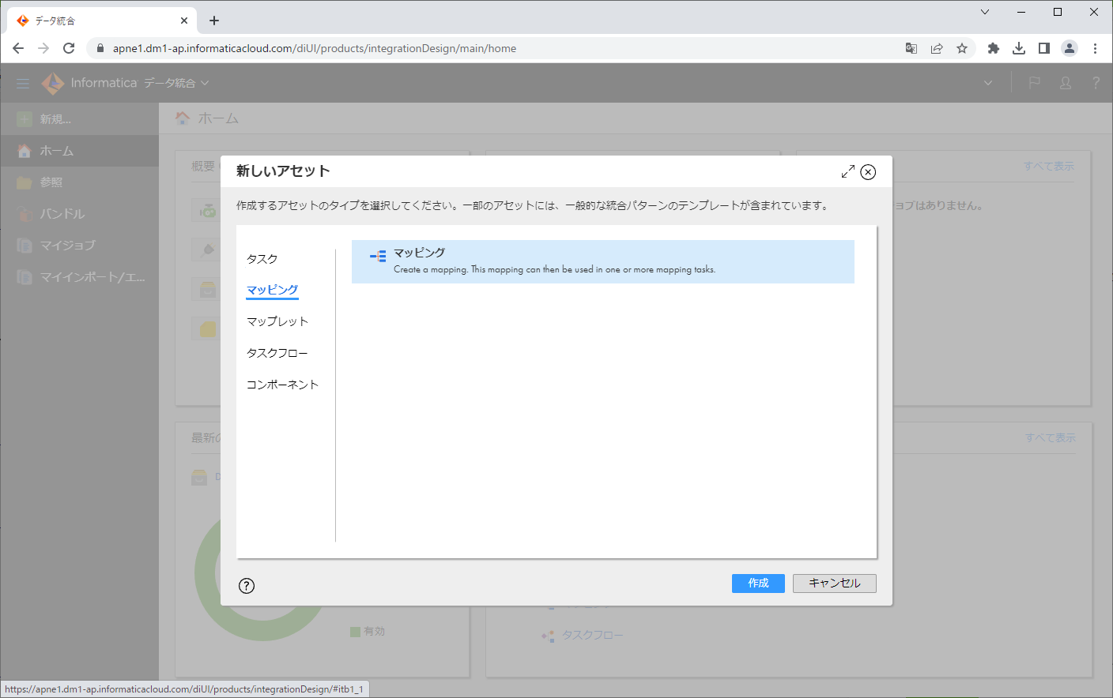This screenshot has width=1113, height=698.
Task: Click the browser forward arrow
Action: coord(43,48)
